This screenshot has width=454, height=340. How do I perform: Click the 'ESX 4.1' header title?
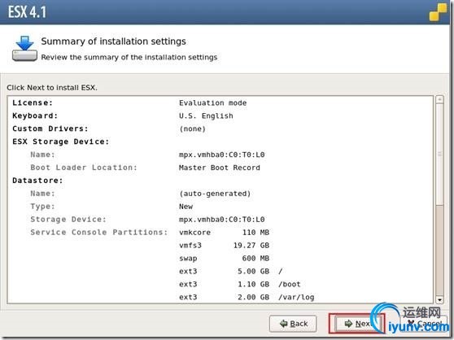[27, 12]
